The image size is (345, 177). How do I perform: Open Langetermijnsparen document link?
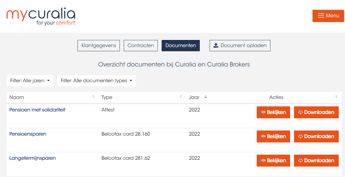33,158
